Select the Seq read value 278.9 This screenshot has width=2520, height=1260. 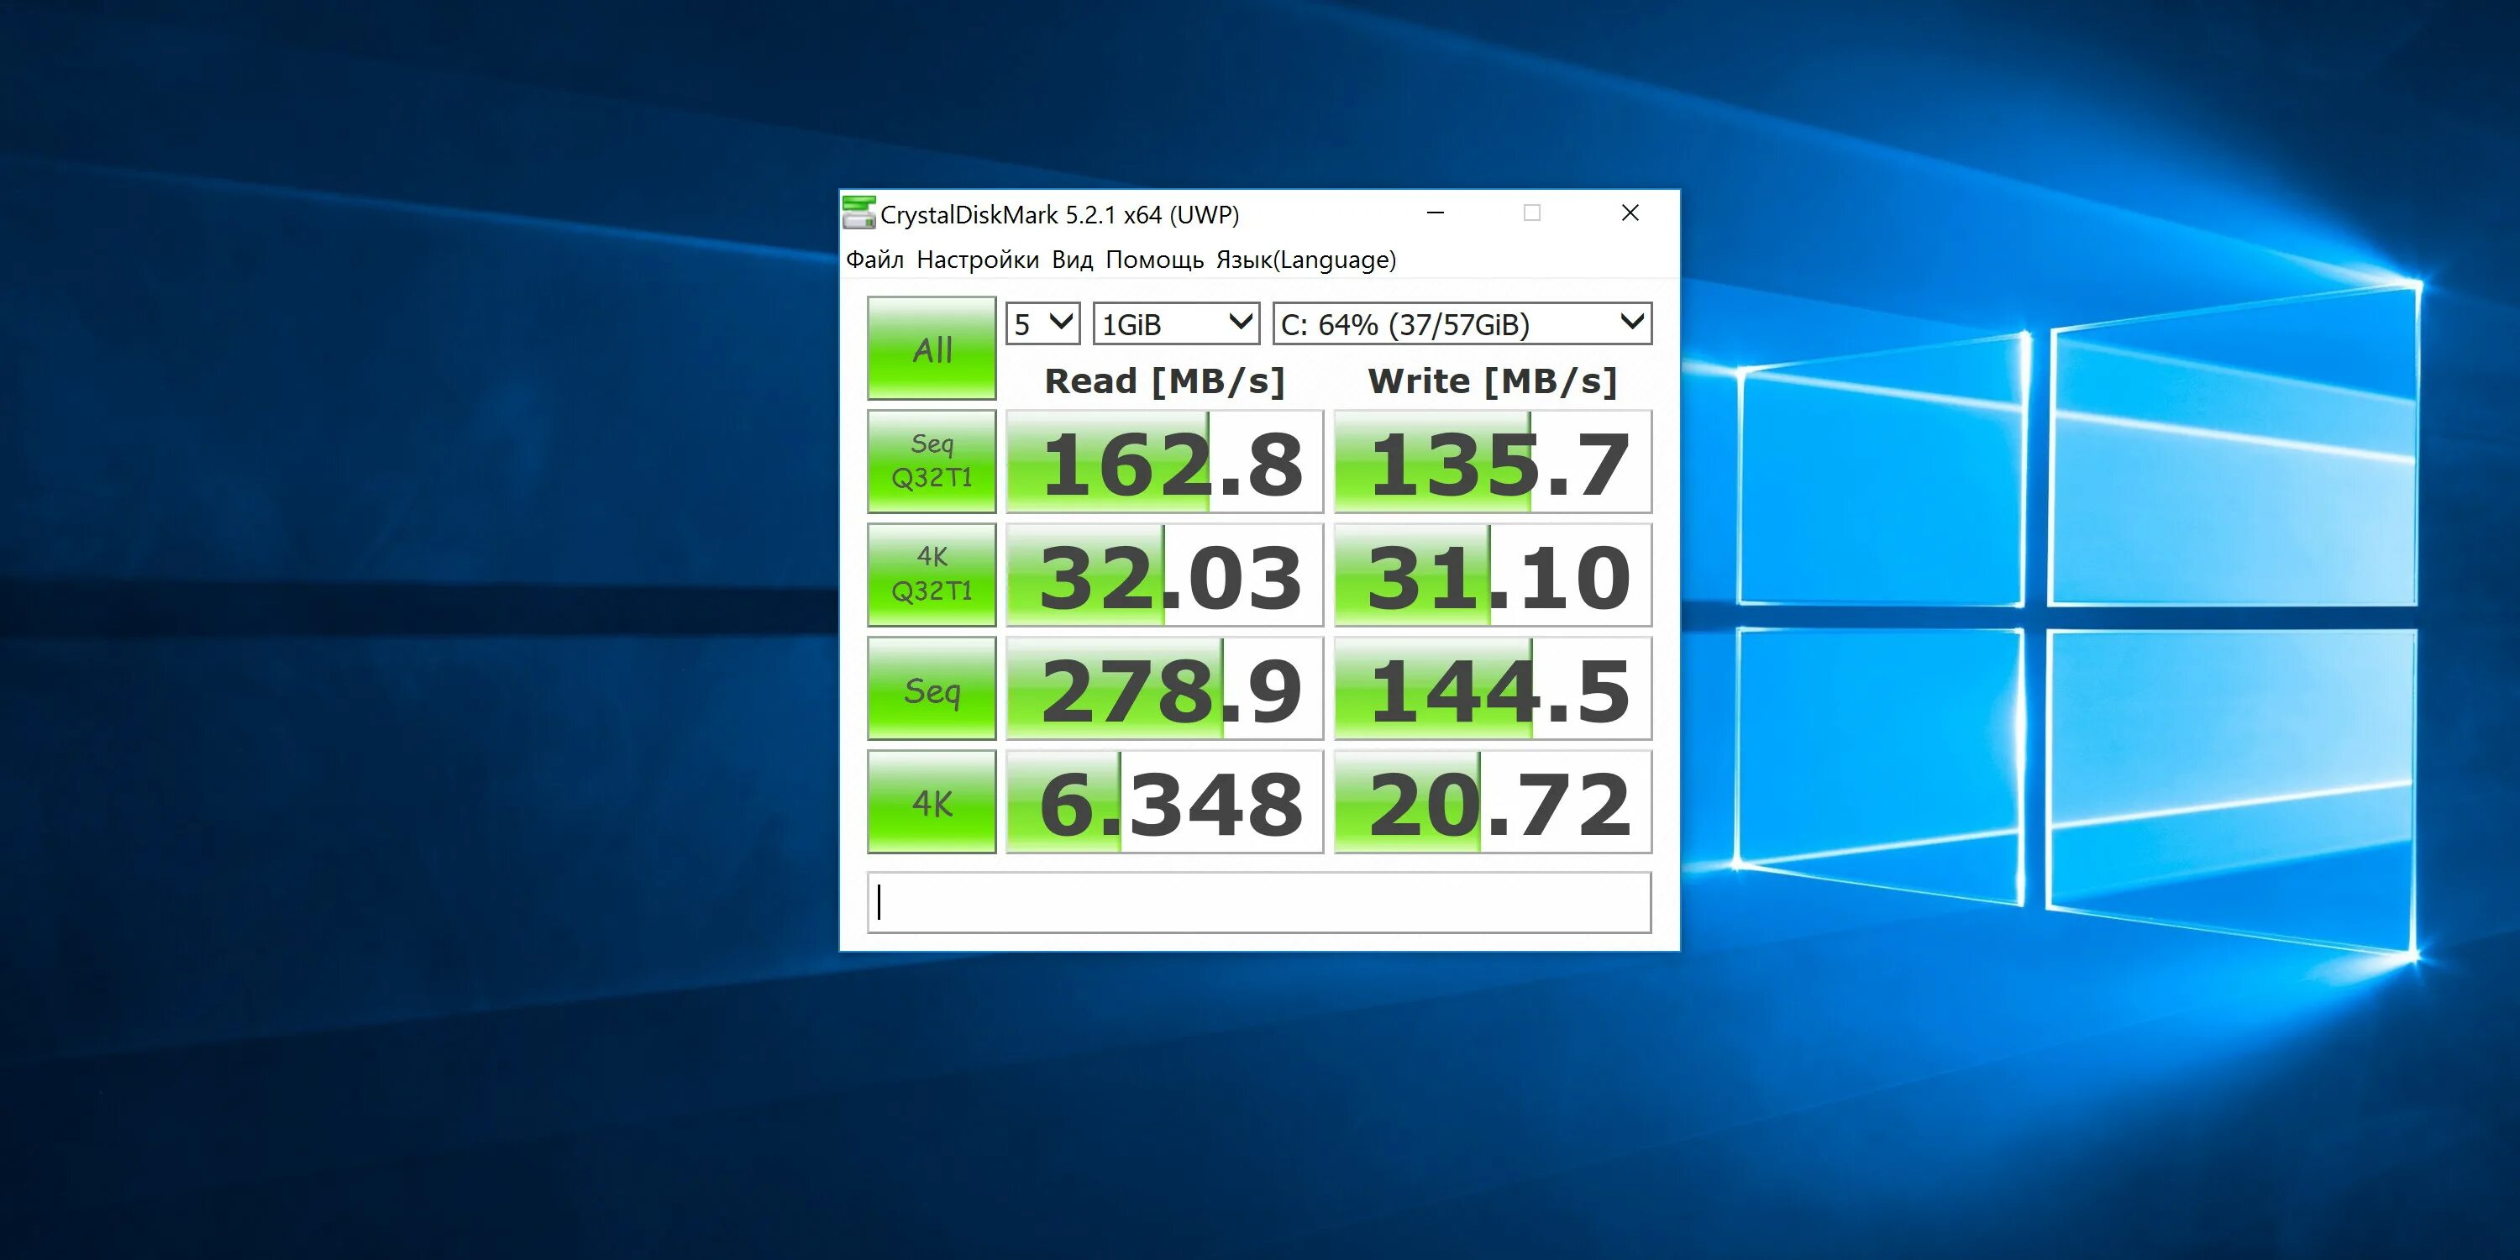1164,689
